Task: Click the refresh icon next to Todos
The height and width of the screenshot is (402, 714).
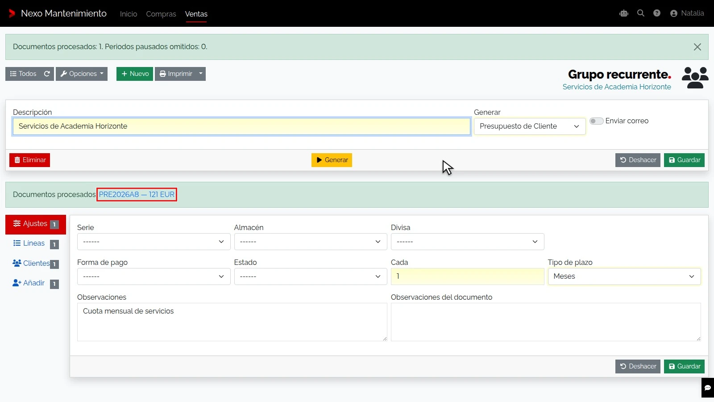Action: (x=47, y=74)
